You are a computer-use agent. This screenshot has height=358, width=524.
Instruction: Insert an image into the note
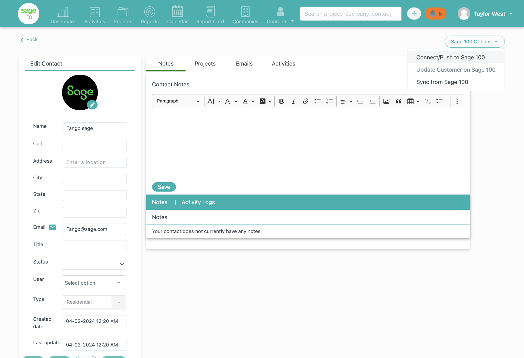[386, 101]
